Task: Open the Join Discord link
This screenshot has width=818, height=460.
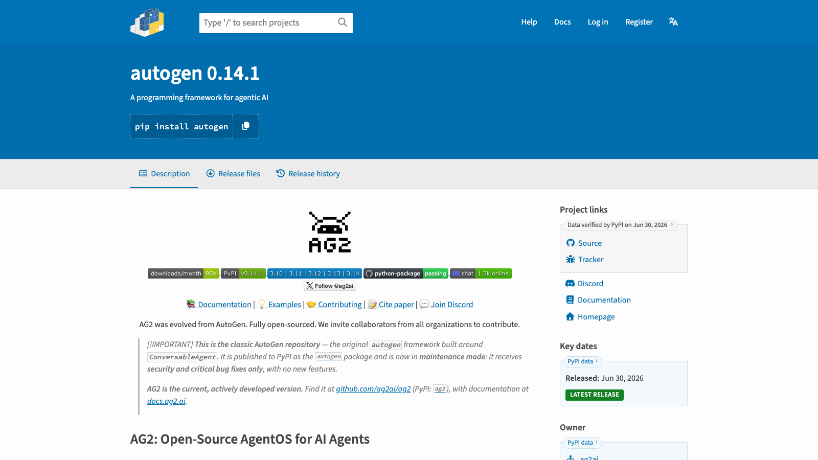Action: pyautogui.click(x=446, y=304)
